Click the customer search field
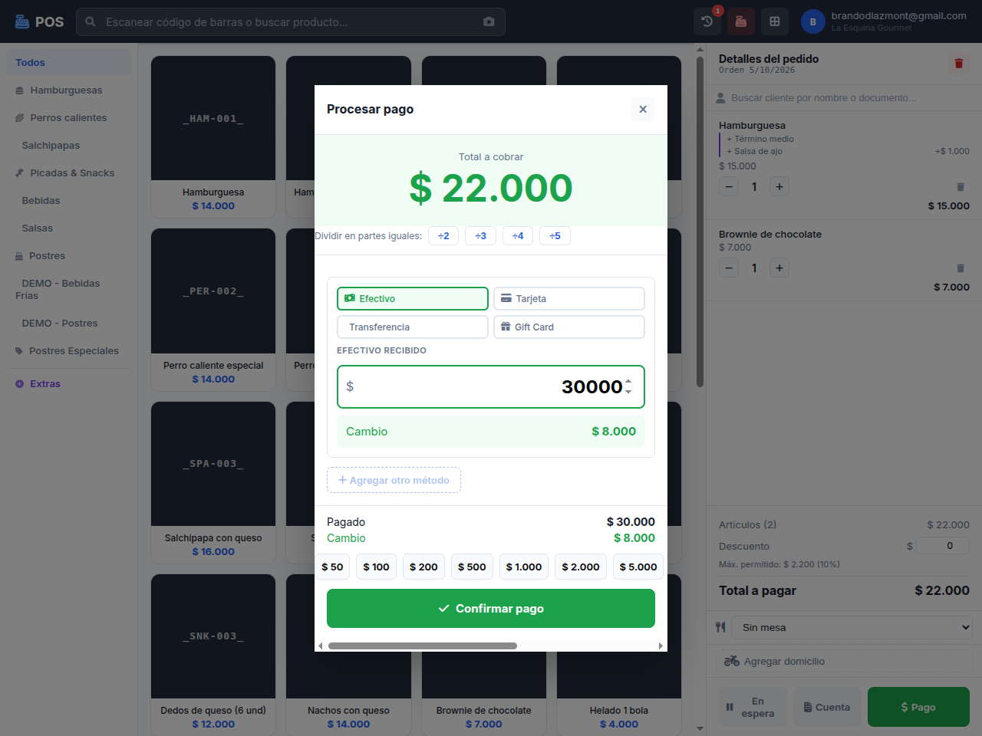The width and height of the screenshot is (982, 736). point(844,98)
